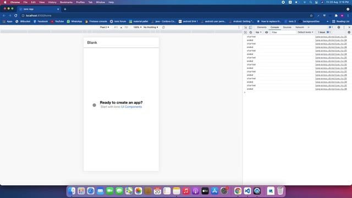Go back in browser history
Screen dimensions: 352x198
(4, 15)
